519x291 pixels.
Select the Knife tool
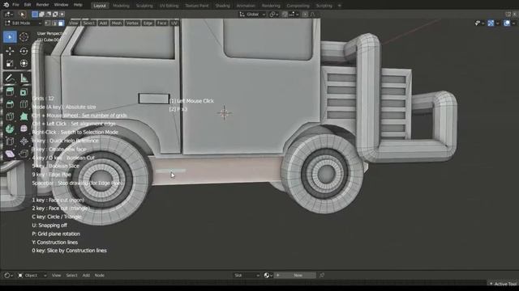[10, 116]
